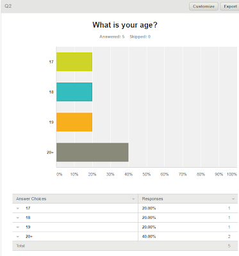
Task: Expand the arrow beside answer choice 17
Action: pyautogui.click(x=18, y=209)
